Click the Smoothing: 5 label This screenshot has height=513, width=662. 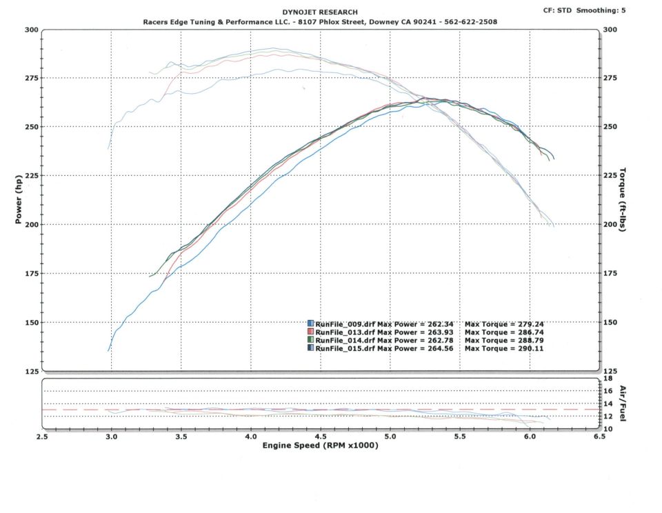click(x=601, y=10)
